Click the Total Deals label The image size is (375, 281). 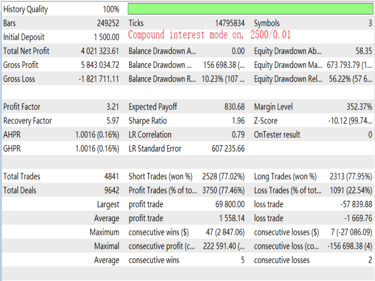[x=19, y=190]
